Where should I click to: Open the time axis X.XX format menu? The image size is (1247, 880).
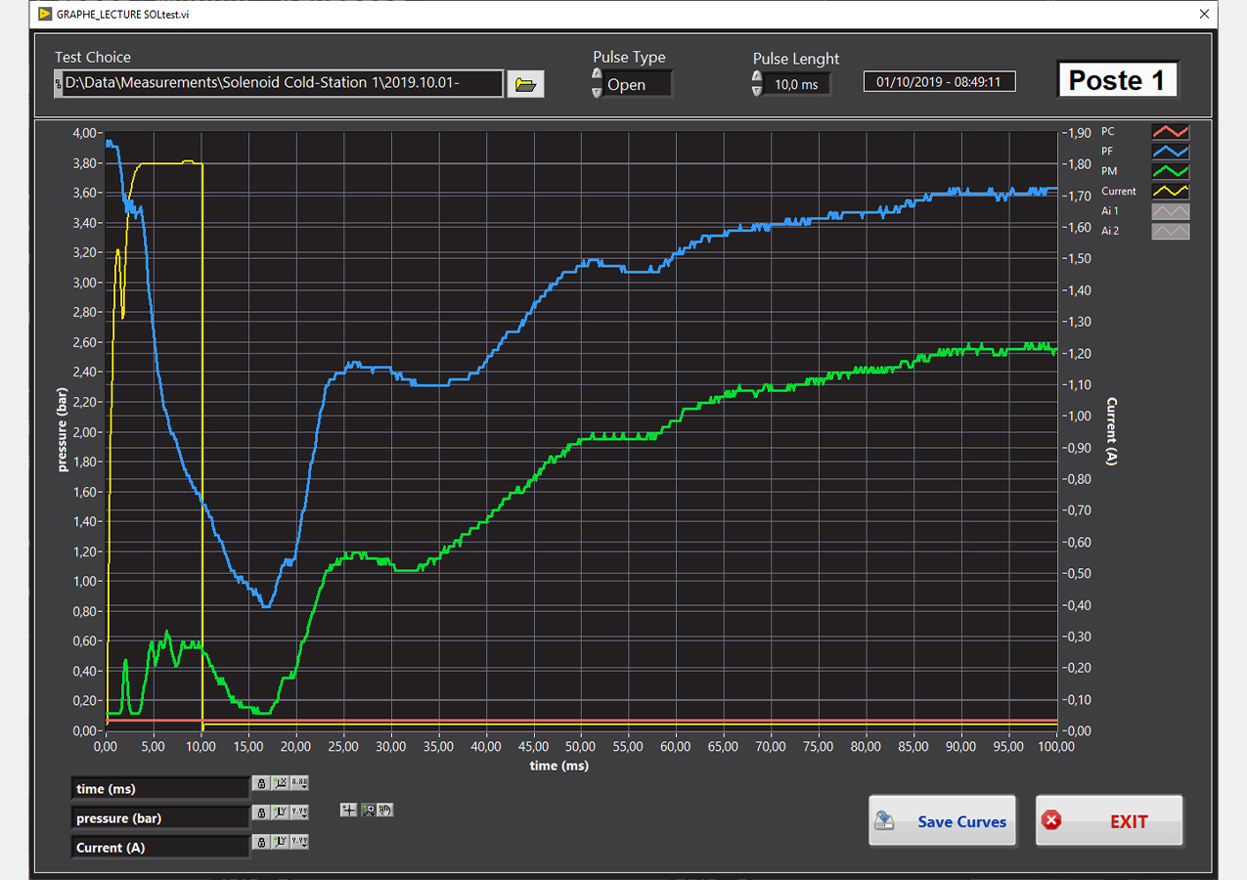click(299, 782)
